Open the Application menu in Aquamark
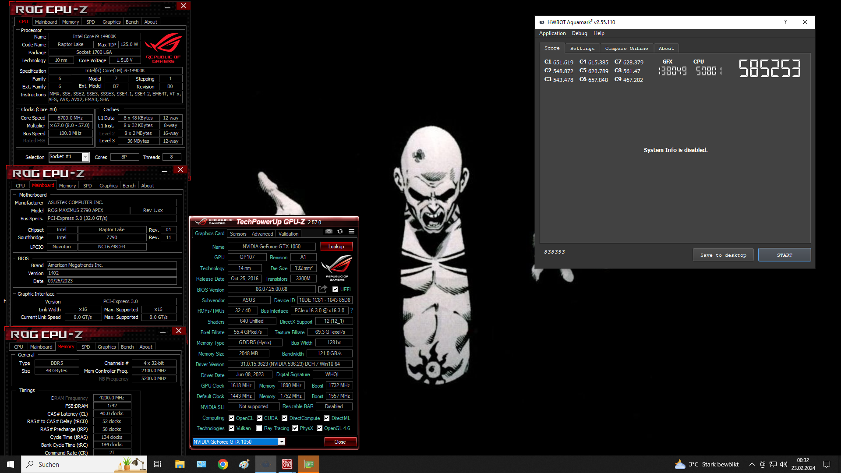 click(x=552, y=33)
